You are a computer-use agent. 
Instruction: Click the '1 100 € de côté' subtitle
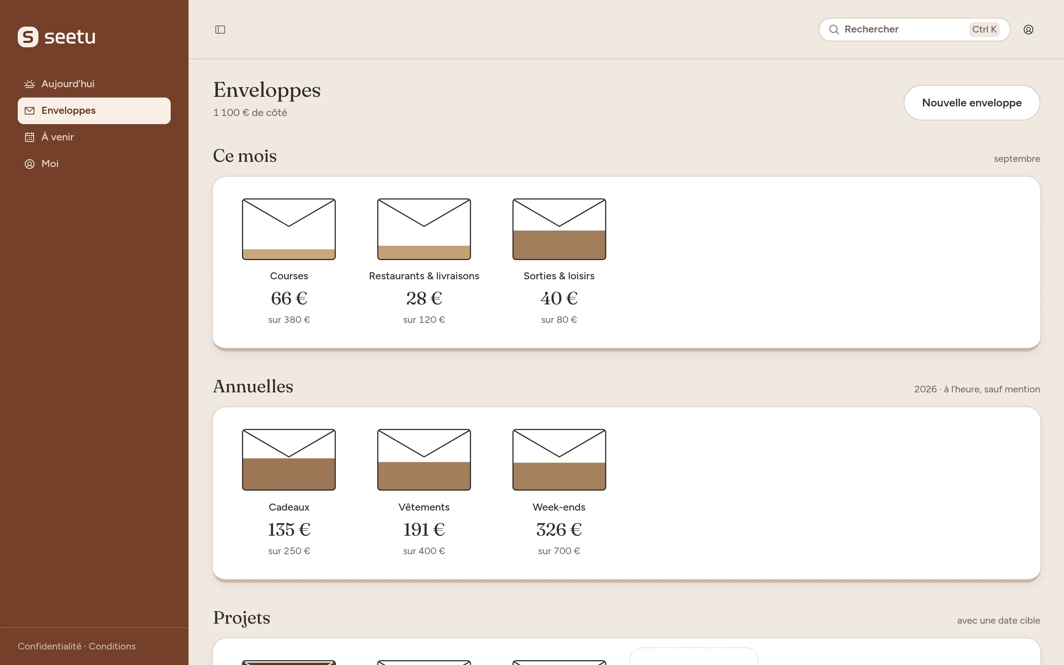[250, 113]
